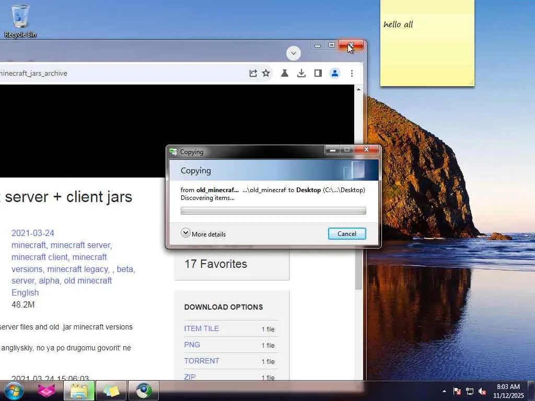Open the File Explorer taskbar icon
This screenshot has height=401, width=535.
(x=79, y=391)
